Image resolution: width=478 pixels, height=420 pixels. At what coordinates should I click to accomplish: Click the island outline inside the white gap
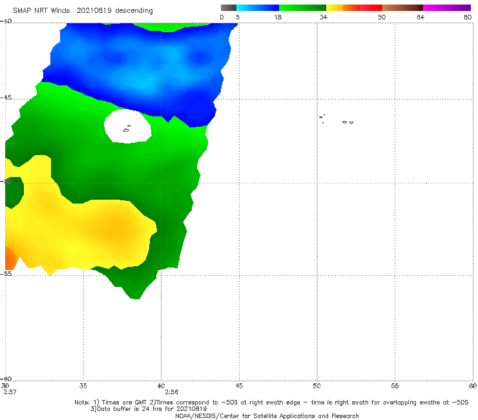pyautogui.click(x=126, y=130)
